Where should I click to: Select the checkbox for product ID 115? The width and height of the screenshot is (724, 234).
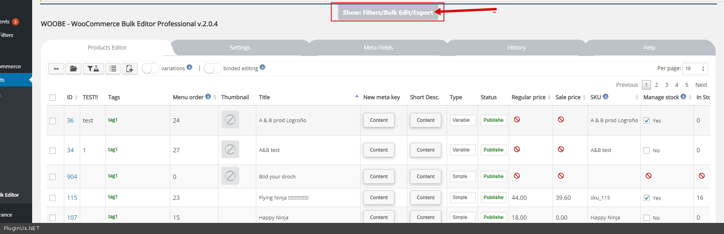52,198
